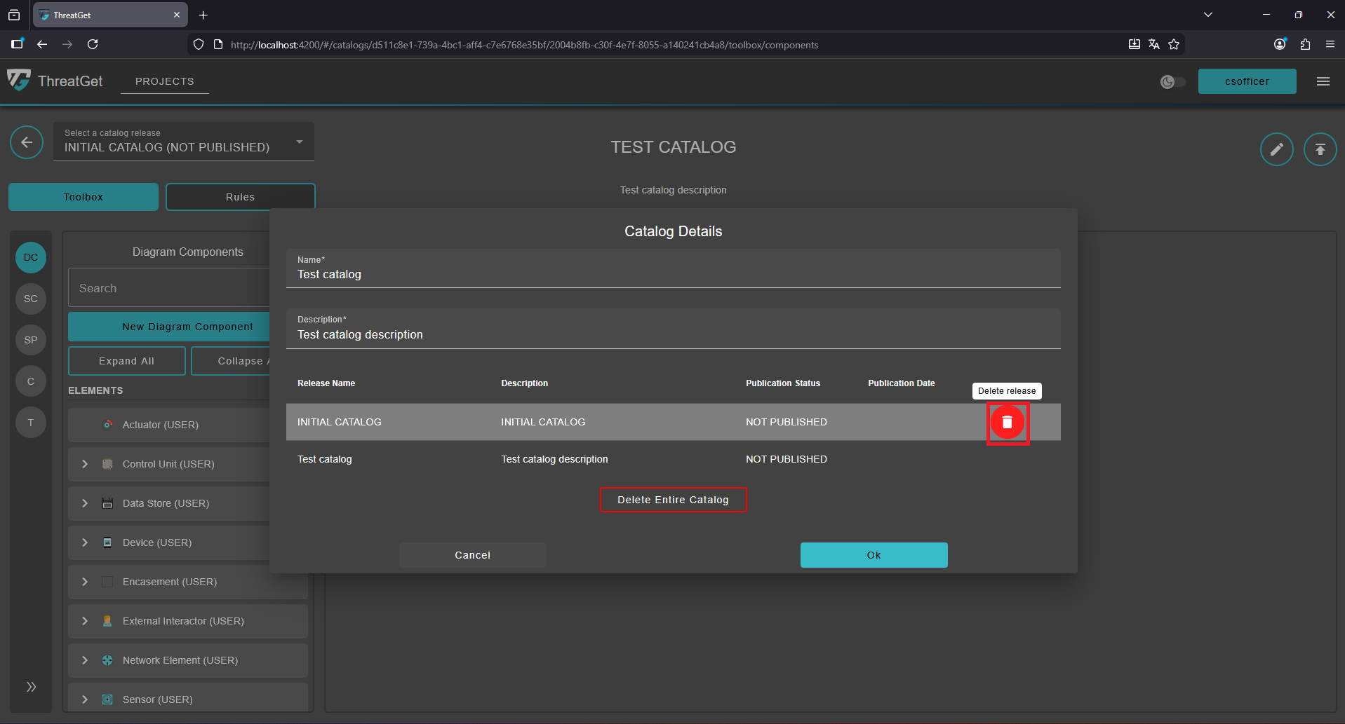Screen dimensions: 1345x724
Task: Click the Delete Entire Catalog button
Action: (x=673, y=500)
